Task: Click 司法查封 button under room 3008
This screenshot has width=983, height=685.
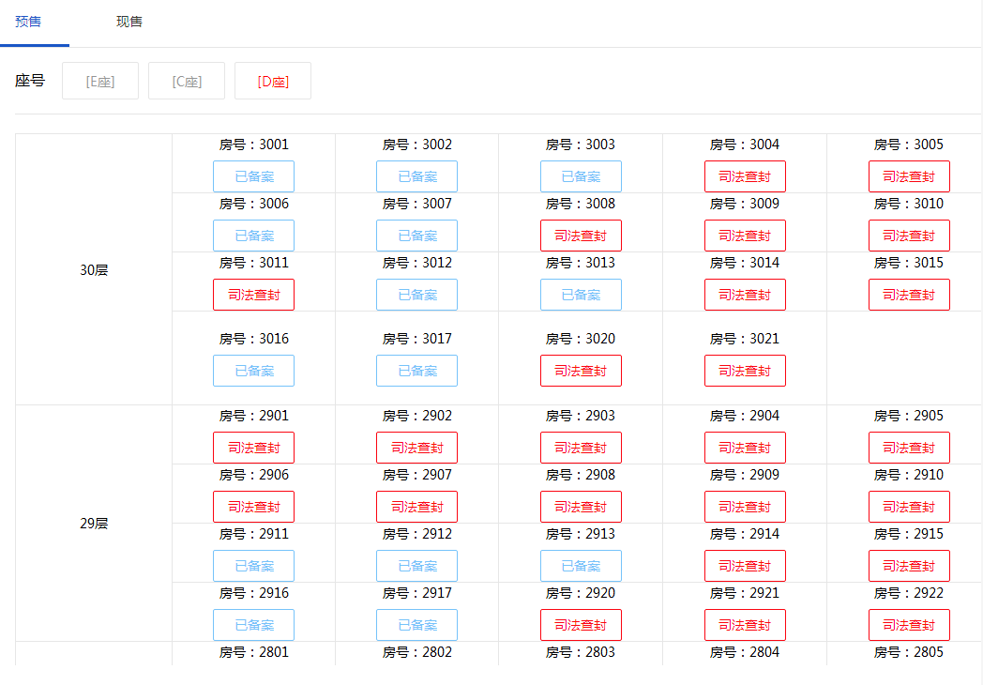Action: click(x=581, y=236)
